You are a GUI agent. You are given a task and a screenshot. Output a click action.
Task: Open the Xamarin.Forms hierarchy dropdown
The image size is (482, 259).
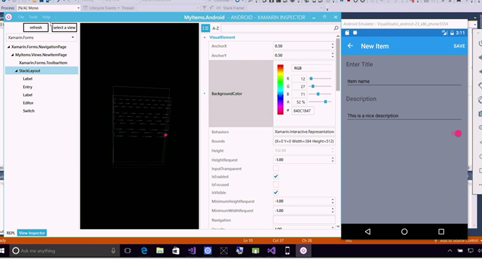[41, 38]
